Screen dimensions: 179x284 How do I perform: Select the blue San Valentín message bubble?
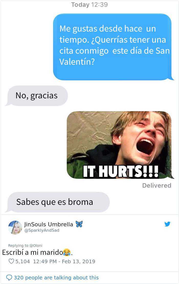click(x=113, y=47)
